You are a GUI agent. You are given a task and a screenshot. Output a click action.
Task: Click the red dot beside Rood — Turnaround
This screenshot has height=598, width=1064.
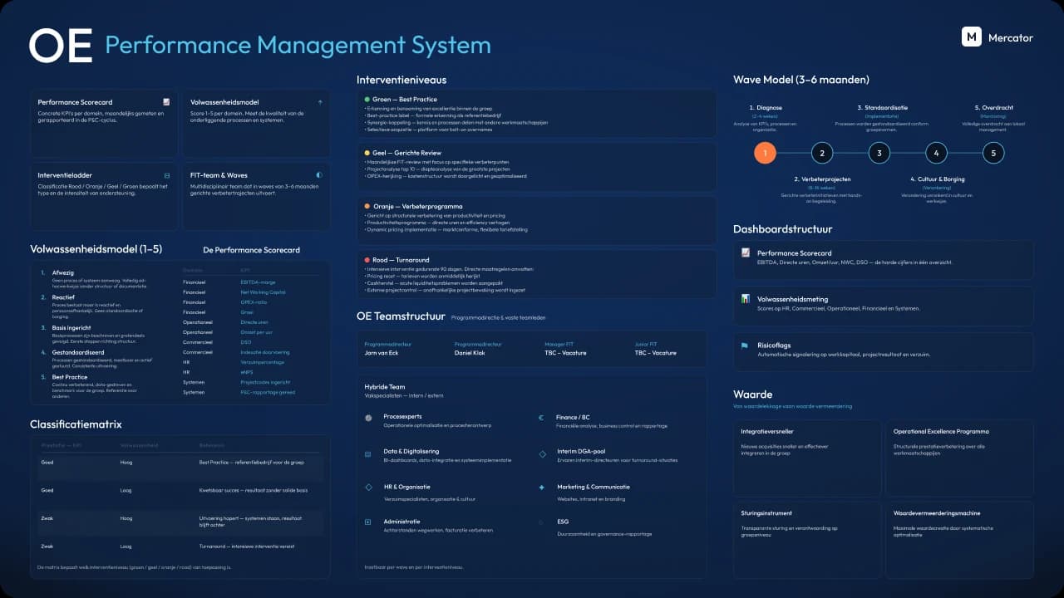[367, 260]
